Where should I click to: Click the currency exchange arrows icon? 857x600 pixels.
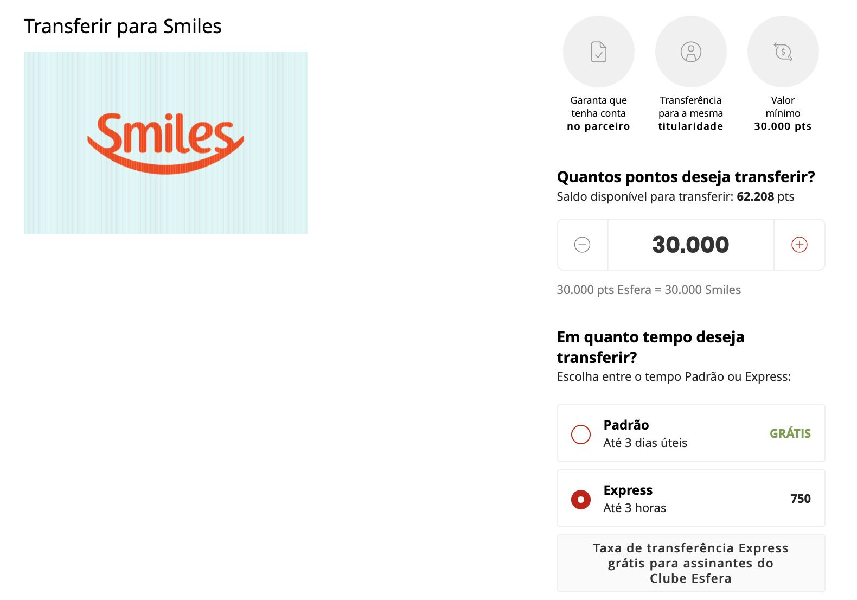[783, 52]
